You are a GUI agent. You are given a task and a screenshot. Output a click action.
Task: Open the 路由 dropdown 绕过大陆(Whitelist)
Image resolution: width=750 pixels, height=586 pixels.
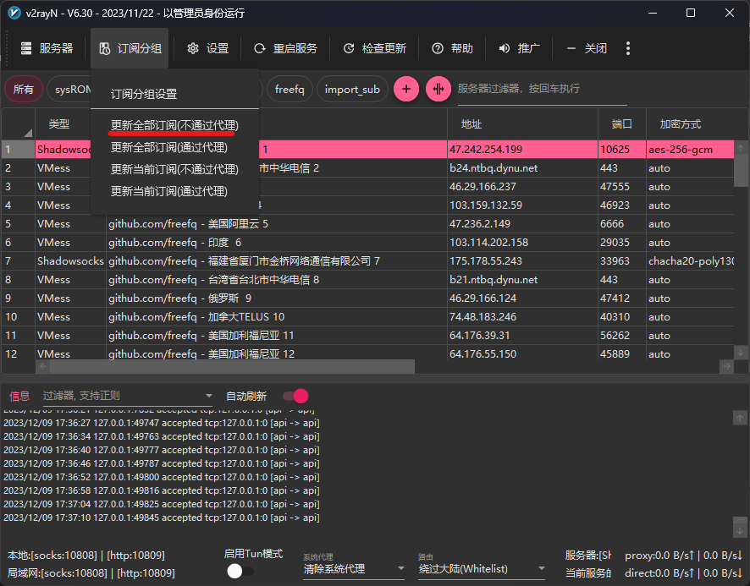pos(481,569)
